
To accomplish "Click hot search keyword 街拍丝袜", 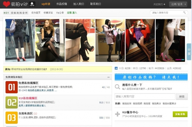I will [127, 104].
